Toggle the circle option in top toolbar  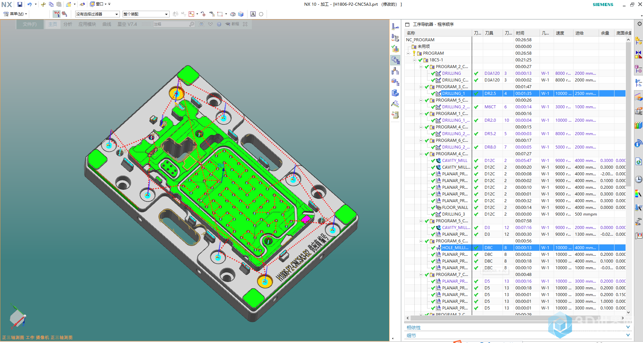[x=261, y=14]
